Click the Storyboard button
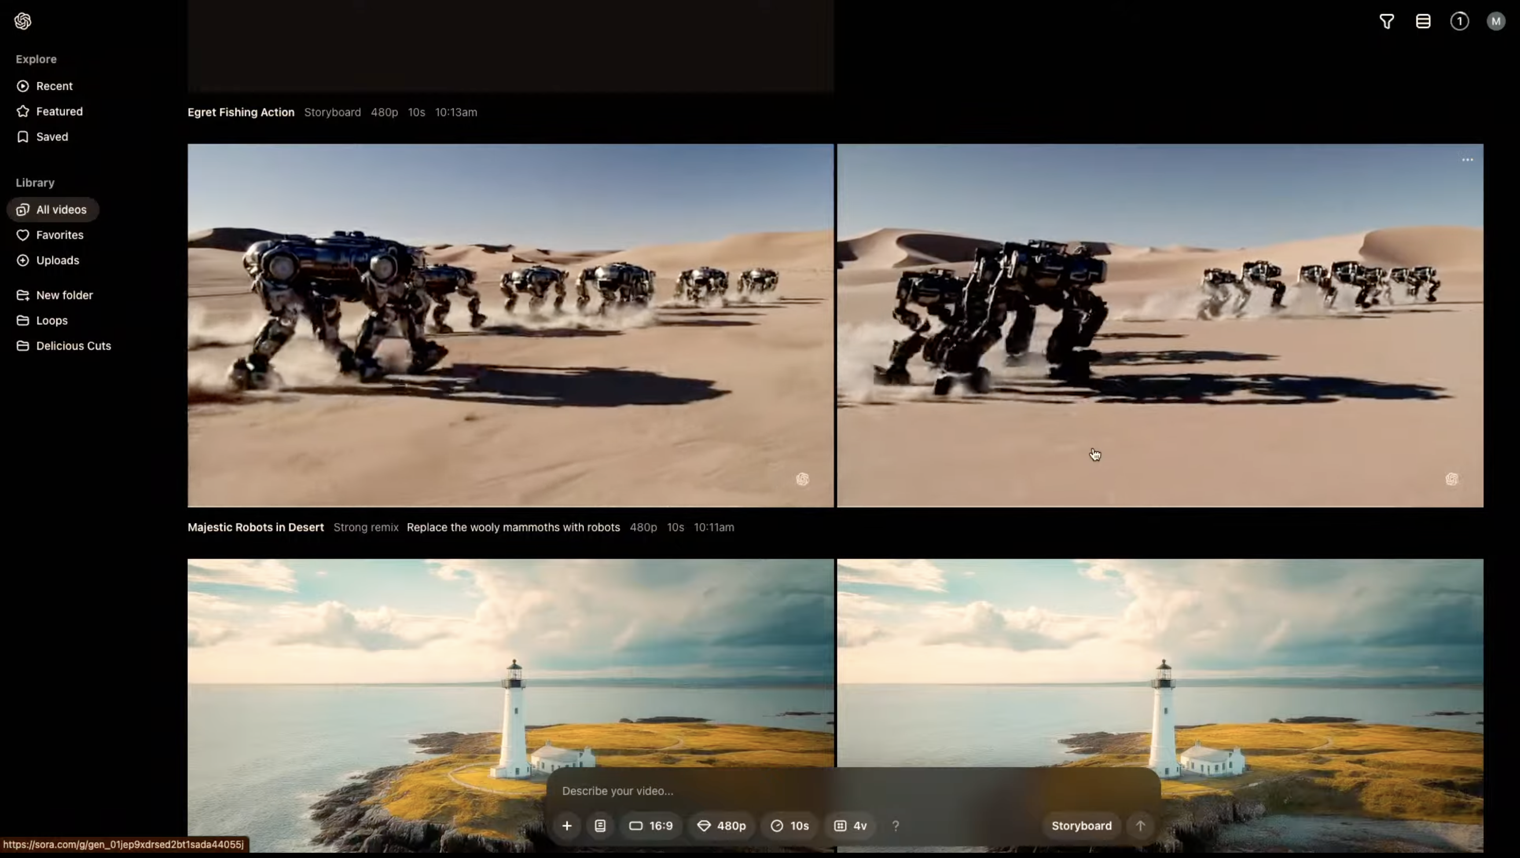1520x858 pixels. click(x=1081, y=825)
